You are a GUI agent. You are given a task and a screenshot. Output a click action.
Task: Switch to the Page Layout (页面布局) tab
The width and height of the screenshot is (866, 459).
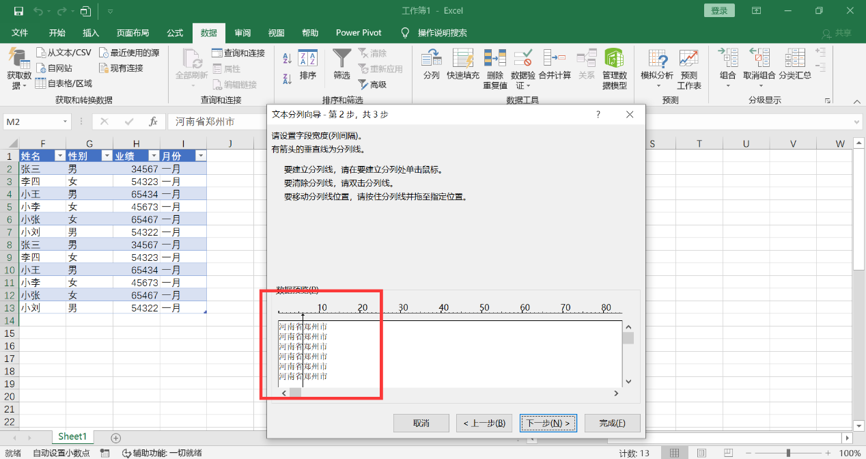132,33
